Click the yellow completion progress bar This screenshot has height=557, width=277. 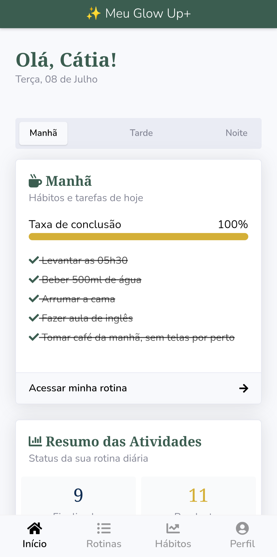pos(138,237)
